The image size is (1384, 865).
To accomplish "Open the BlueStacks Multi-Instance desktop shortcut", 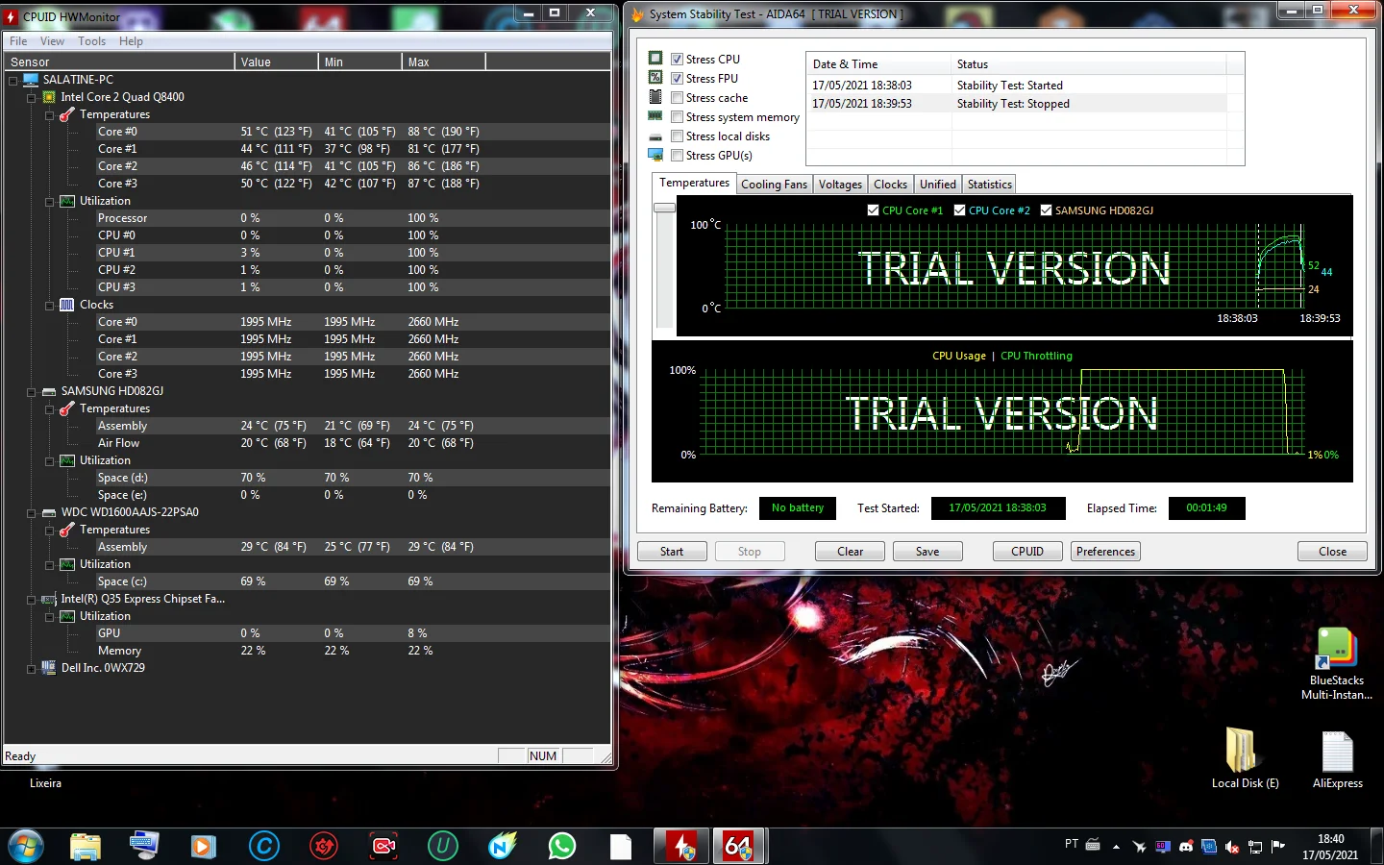I will coord(1337,663).
